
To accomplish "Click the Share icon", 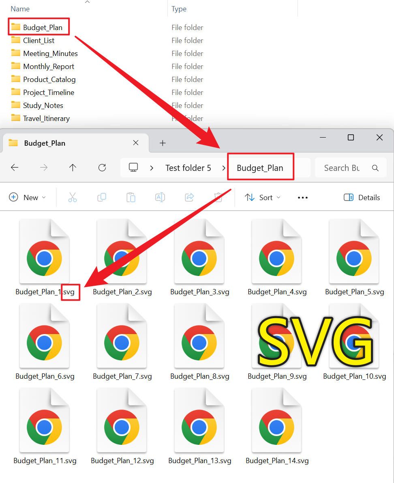I will coord(189,197).
